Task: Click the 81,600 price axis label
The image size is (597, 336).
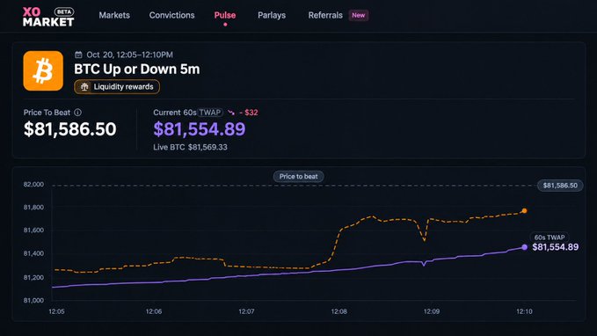Action: [x=33, y=230]
